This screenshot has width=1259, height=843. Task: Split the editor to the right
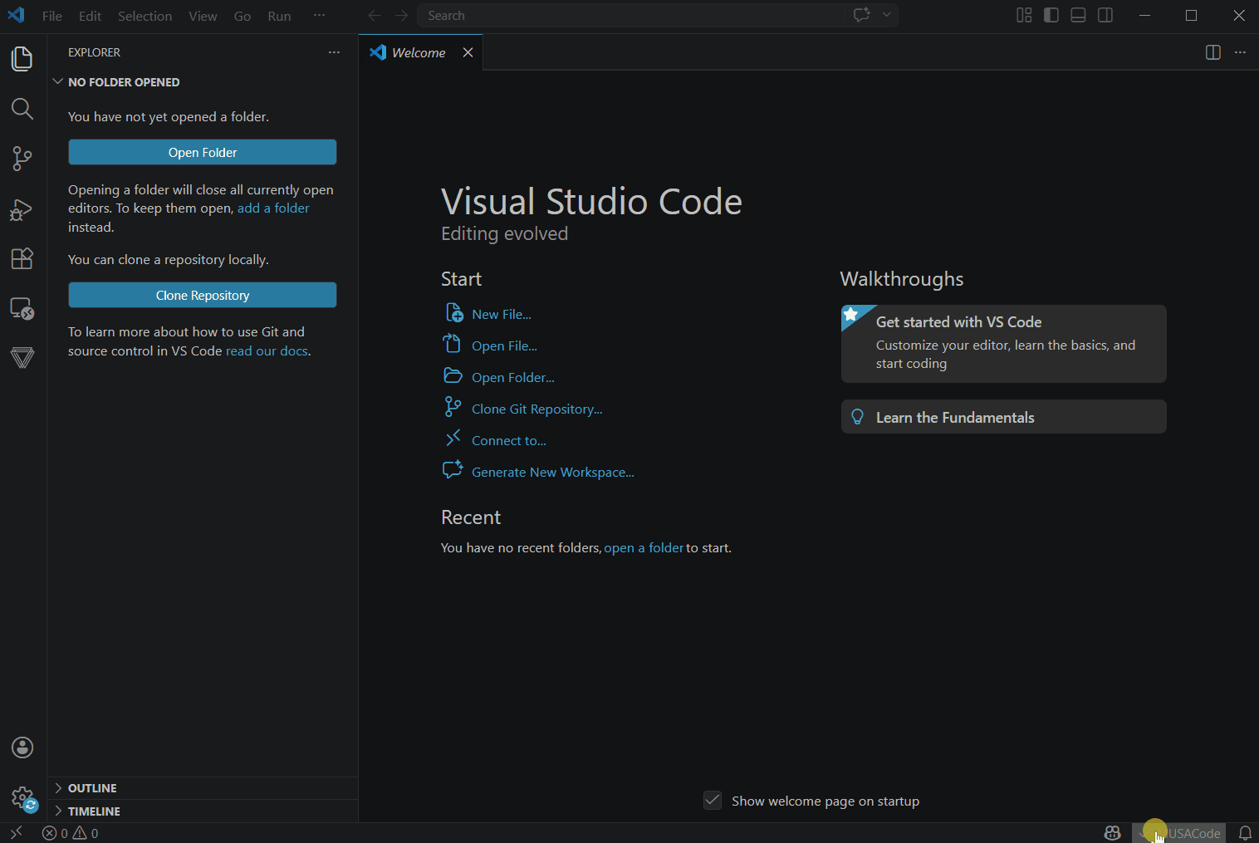pos(1213,52)
